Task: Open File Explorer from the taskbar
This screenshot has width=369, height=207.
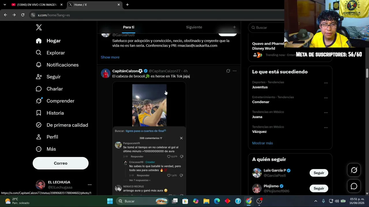Action: point(206,201)
